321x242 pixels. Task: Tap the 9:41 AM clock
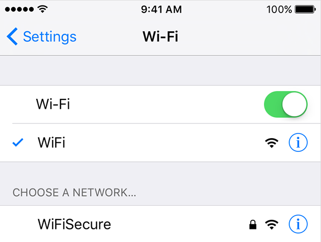(162, 10)
